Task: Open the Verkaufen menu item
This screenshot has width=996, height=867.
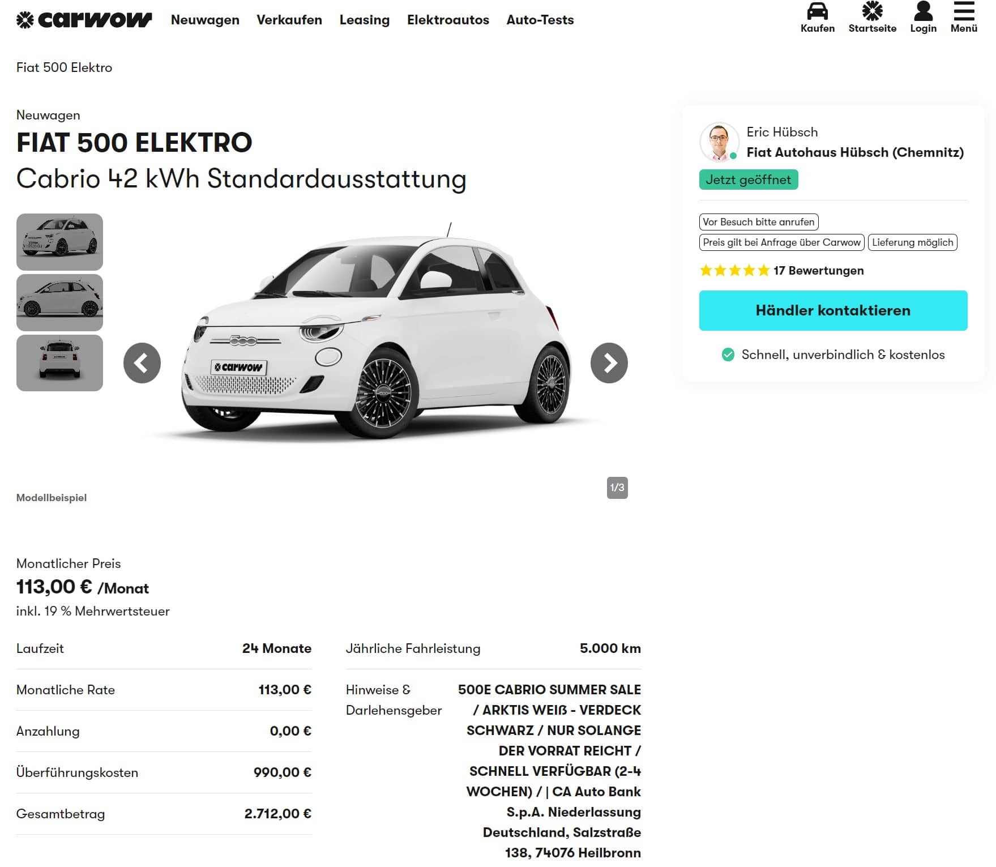Action: [x=289, y=20]
